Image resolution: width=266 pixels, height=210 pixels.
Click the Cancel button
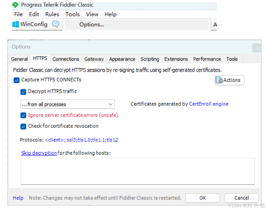coord(241,198)
